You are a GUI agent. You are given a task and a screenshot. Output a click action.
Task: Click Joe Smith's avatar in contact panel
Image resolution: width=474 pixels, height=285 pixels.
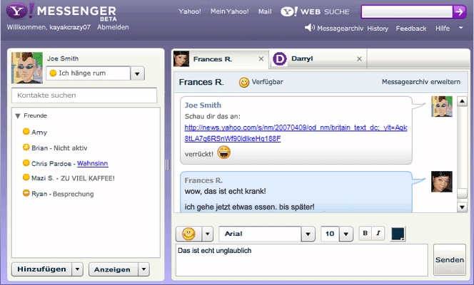27,68
